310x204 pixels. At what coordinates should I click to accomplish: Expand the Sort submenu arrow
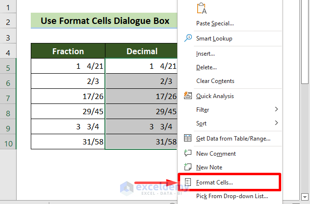point(277,123)
